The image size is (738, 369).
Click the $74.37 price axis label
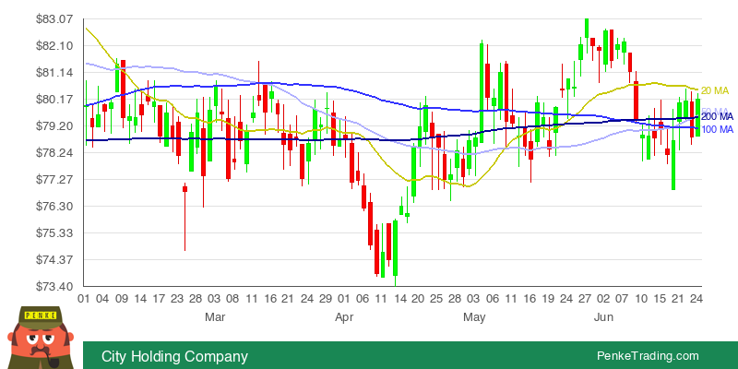point(54,260)
